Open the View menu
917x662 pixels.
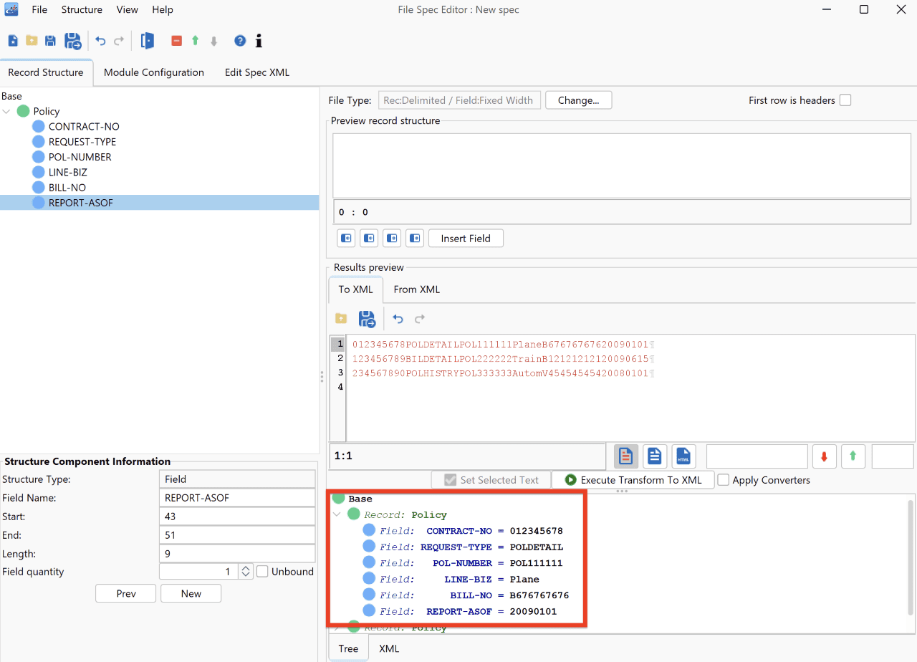coord(128,9)
